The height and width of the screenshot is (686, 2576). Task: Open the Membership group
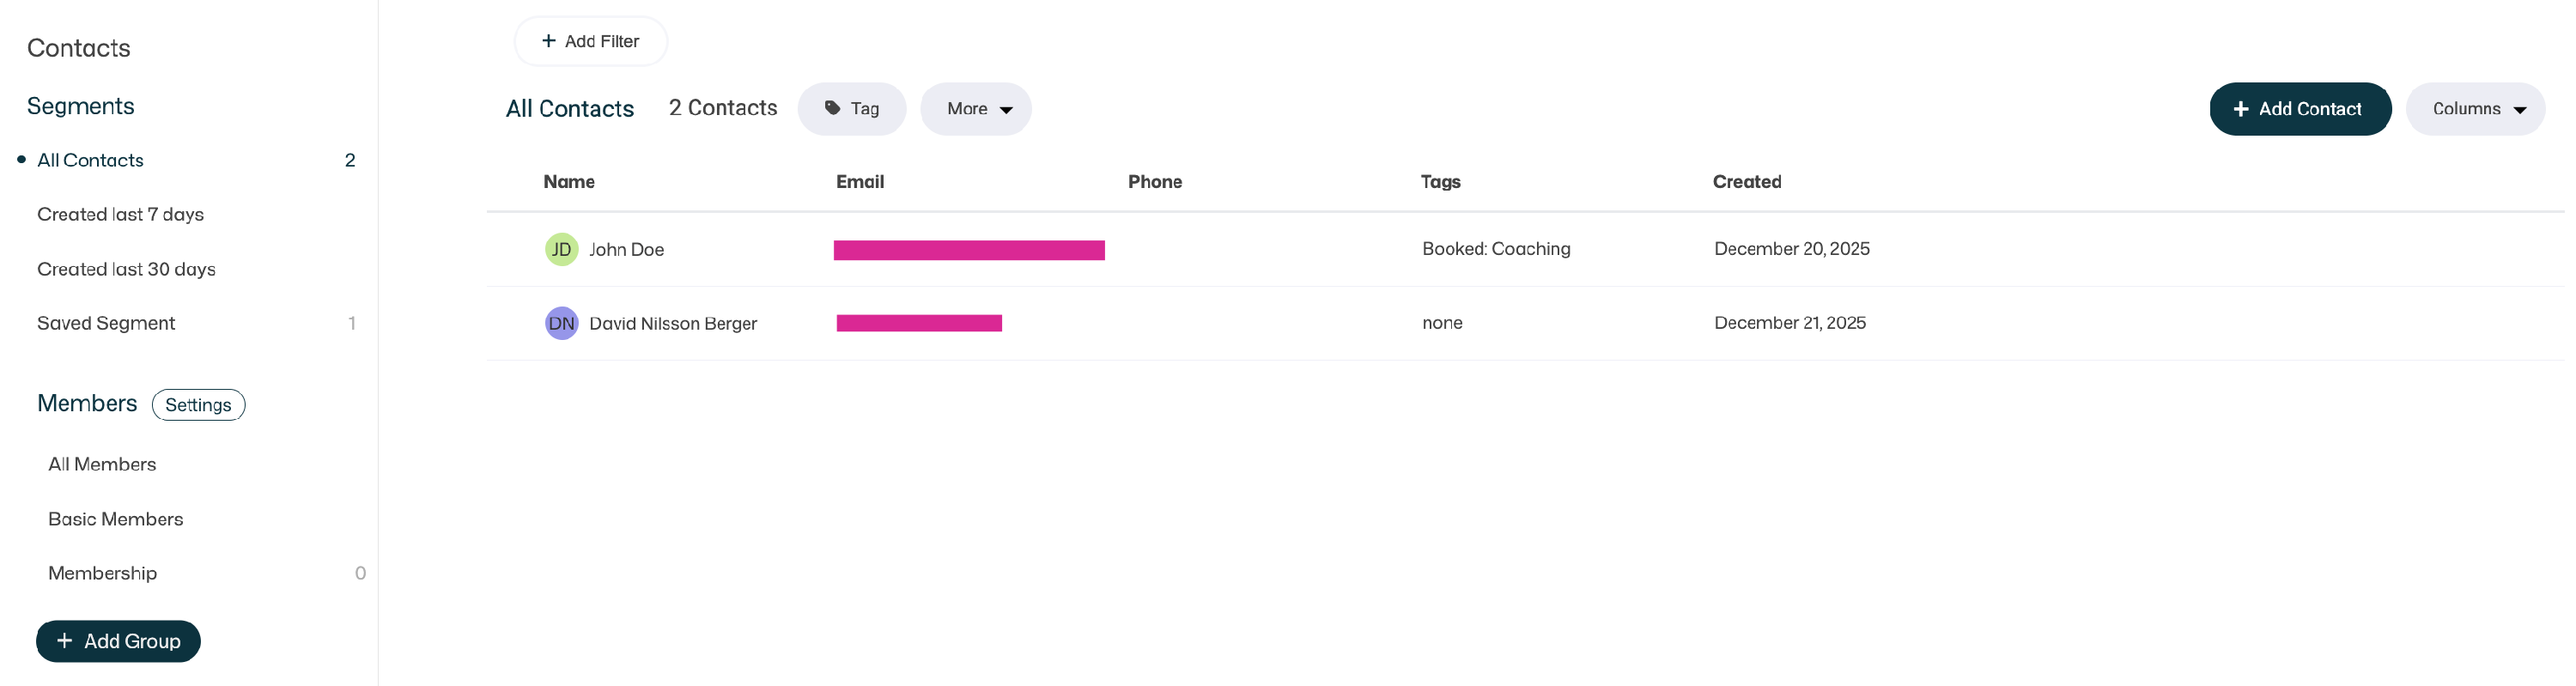click(x=102, y=573)
